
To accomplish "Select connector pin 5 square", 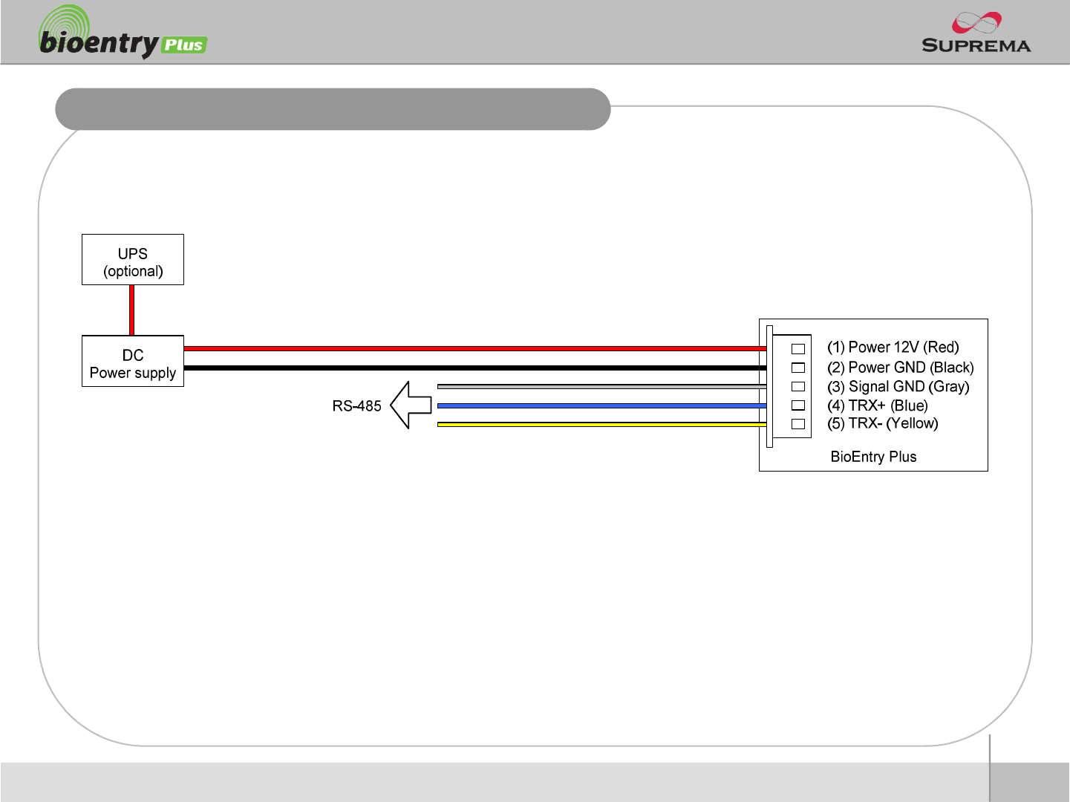I will tap(798, 424).
